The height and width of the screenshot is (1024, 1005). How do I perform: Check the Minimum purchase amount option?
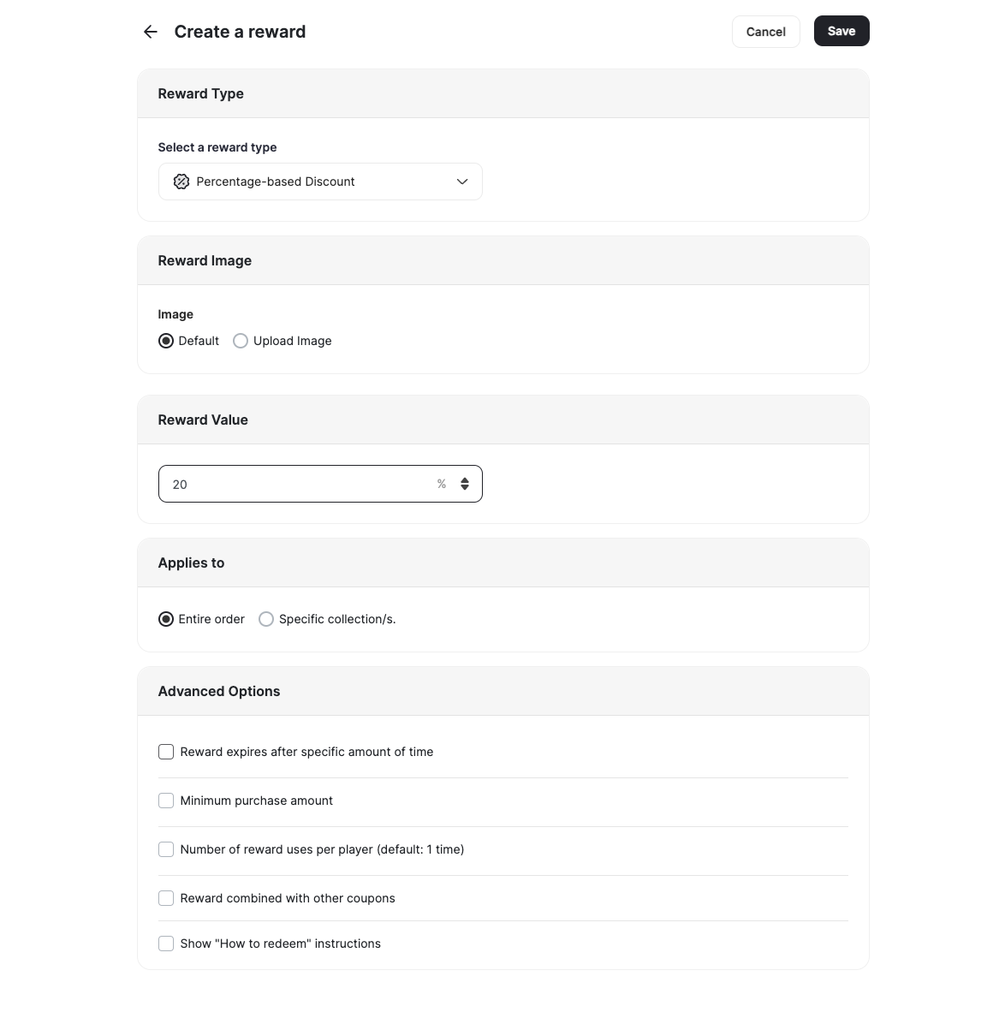(165, 801)
